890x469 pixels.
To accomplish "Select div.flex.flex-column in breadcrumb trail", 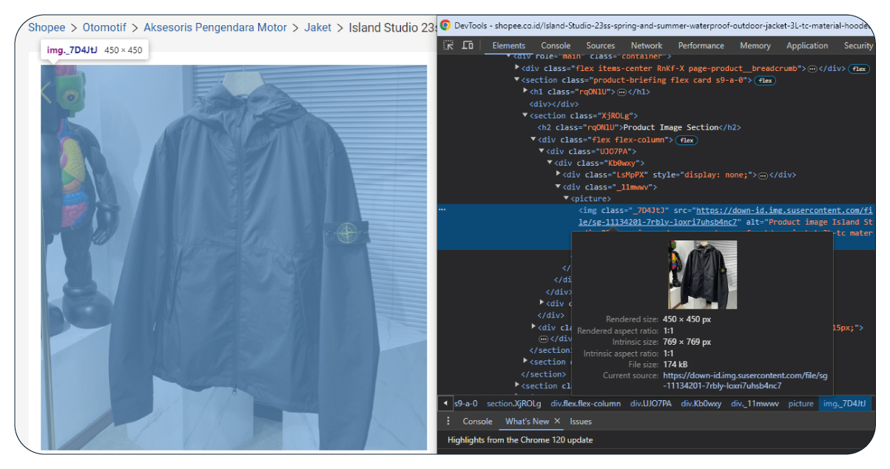I will pos(585,403).
